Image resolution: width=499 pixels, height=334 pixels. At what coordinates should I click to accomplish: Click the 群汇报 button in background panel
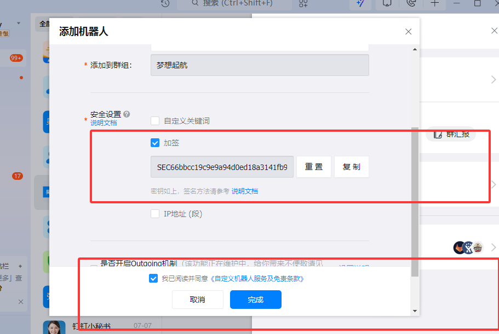coord(451,134)
